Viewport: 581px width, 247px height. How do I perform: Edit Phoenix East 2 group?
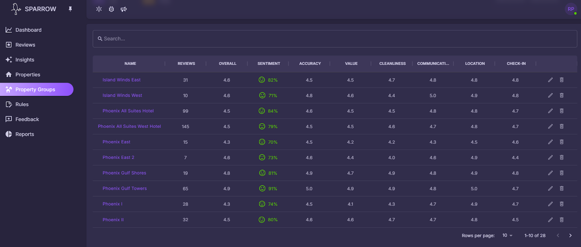tap(550, 158)
